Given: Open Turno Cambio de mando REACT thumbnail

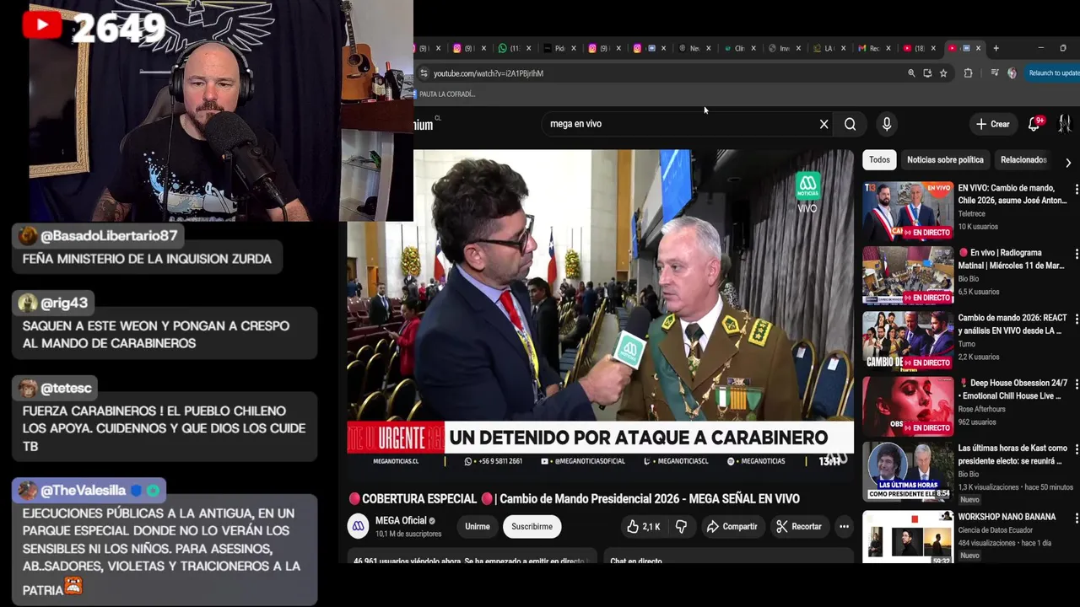Looking at the screenshot, I should (x=907, y=341).
